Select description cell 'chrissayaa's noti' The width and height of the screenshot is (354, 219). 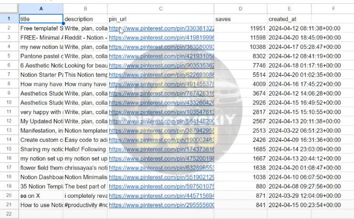click(x=85, y=168)
